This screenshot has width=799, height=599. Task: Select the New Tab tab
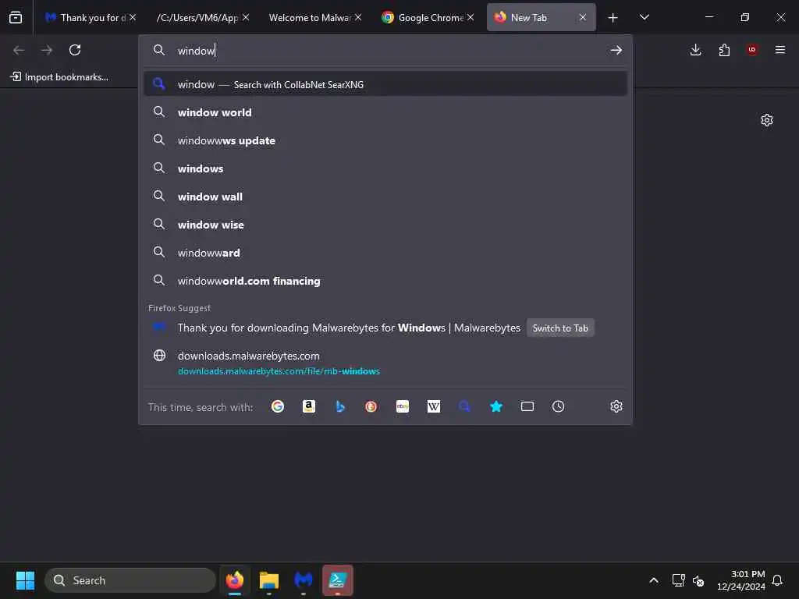pyautogui.click(x=542, y=17)
